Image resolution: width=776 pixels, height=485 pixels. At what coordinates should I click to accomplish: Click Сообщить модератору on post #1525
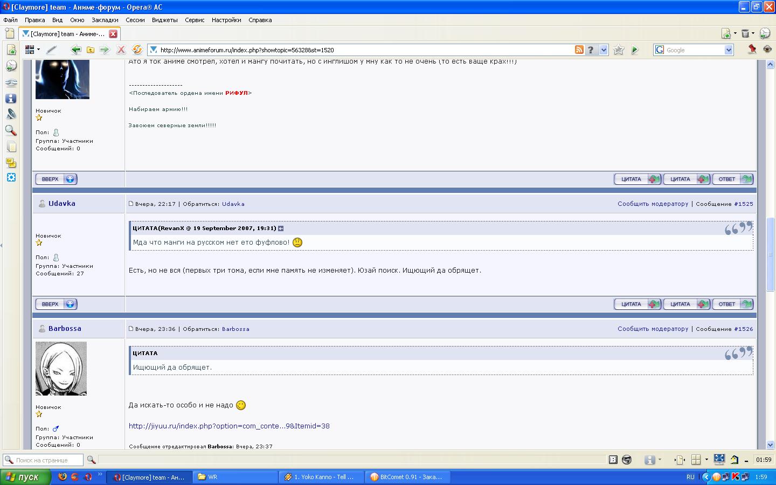(x=653, y=204)
